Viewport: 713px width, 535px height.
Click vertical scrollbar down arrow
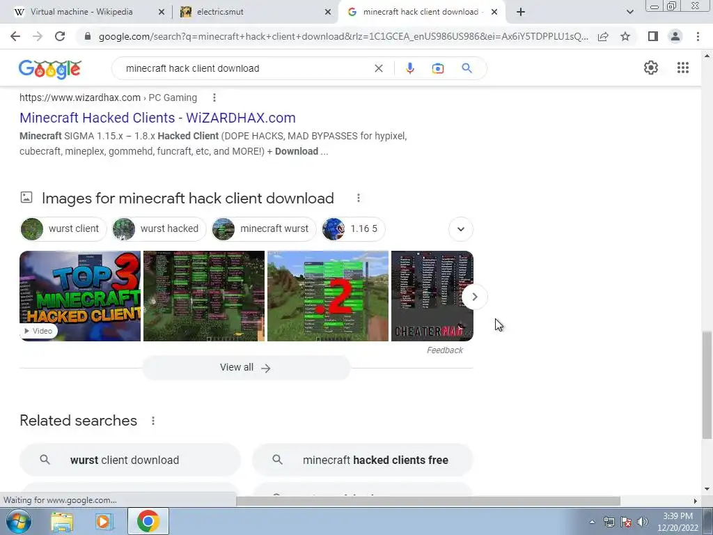[x=707, y=489]
